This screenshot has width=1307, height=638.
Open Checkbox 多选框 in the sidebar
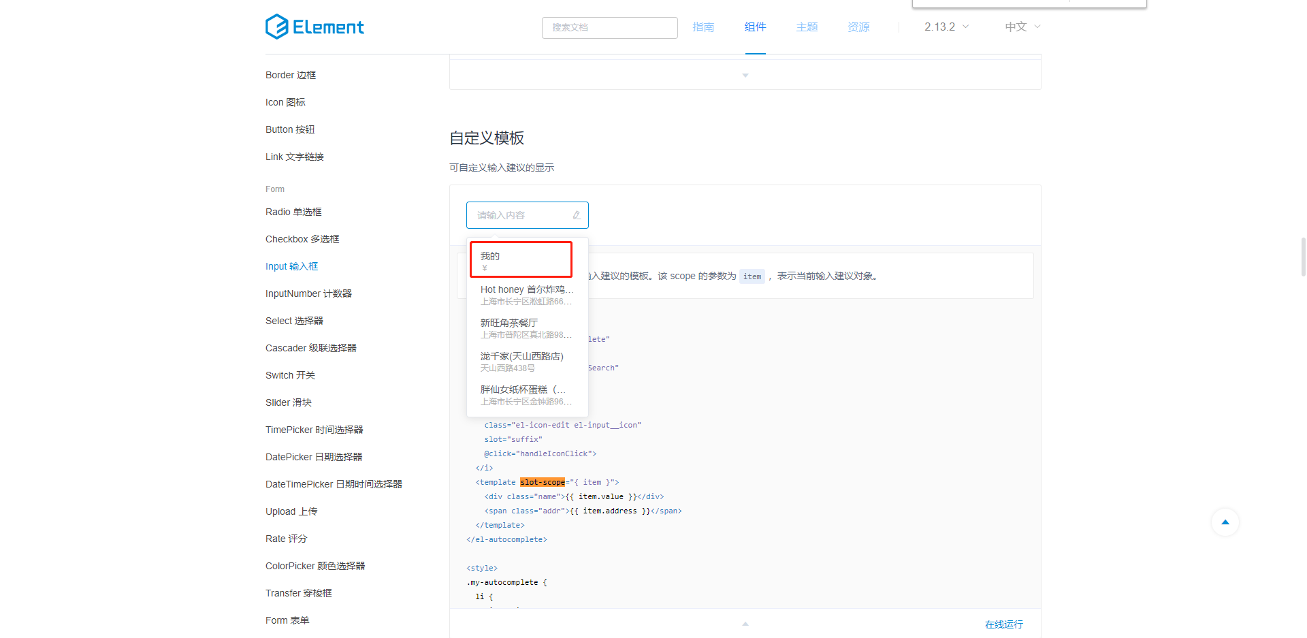(x=302, y=239)
